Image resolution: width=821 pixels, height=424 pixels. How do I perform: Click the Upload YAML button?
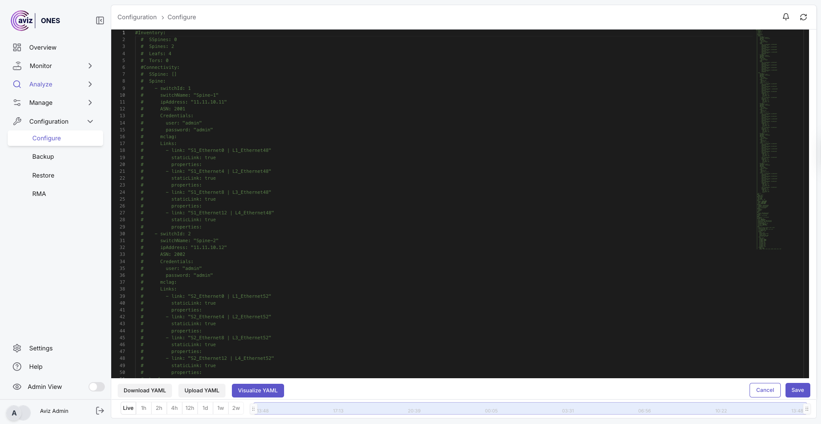point(202,390)
